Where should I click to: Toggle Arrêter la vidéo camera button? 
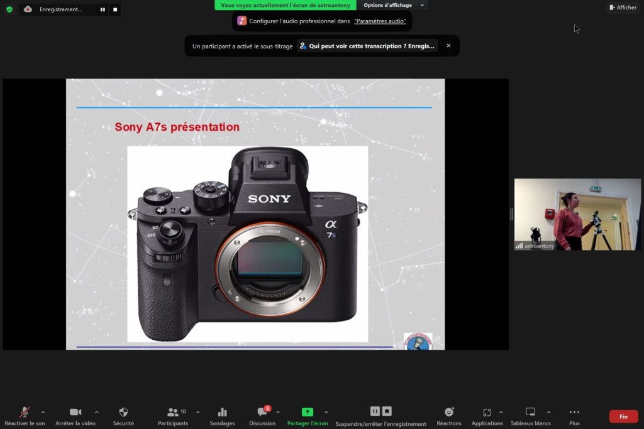pos(75,416)
